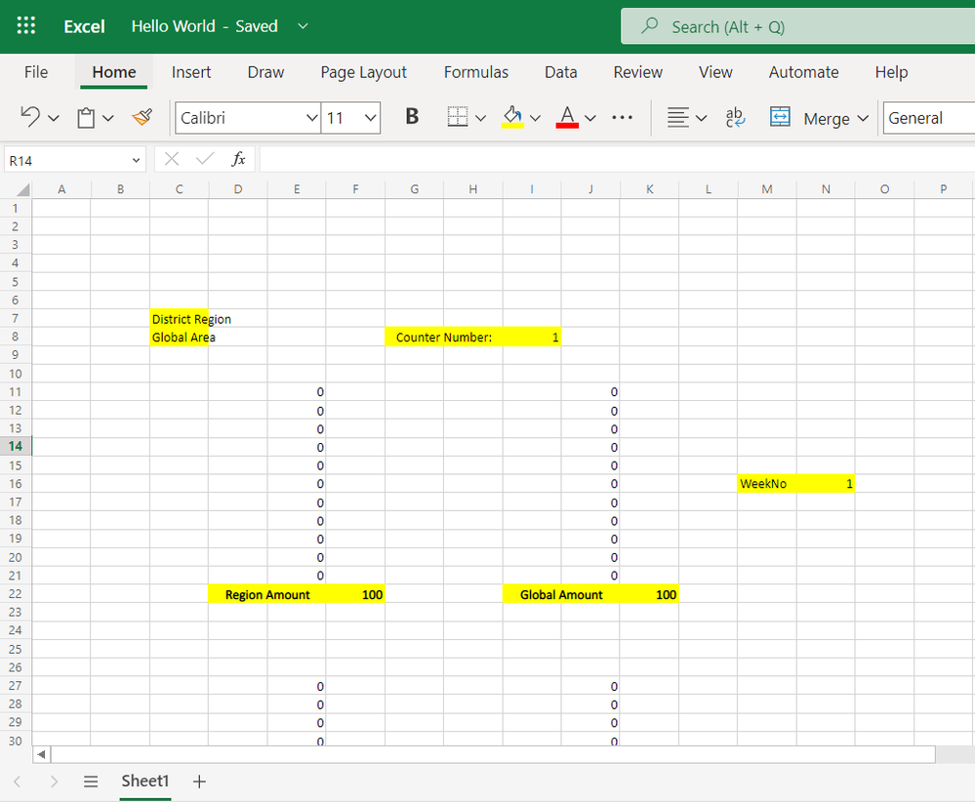Switch to the View tab

pyautogui.click(x=715, y=72)
